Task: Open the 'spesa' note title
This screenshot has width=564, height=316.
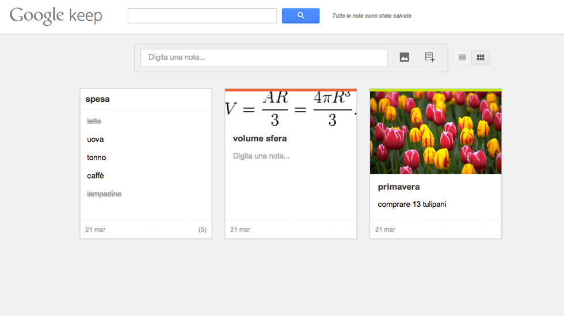Action: click(x=97, y=99)
